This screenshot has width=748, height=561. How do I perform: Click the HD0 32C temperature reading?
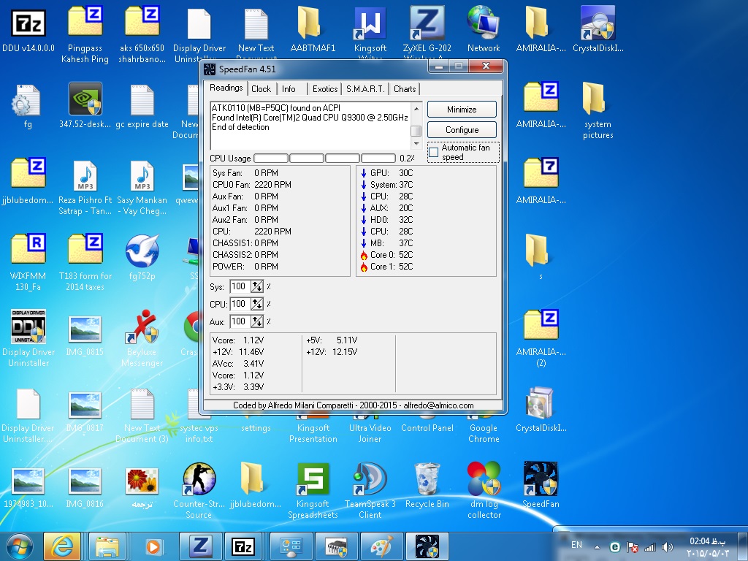tap(392, 219)
